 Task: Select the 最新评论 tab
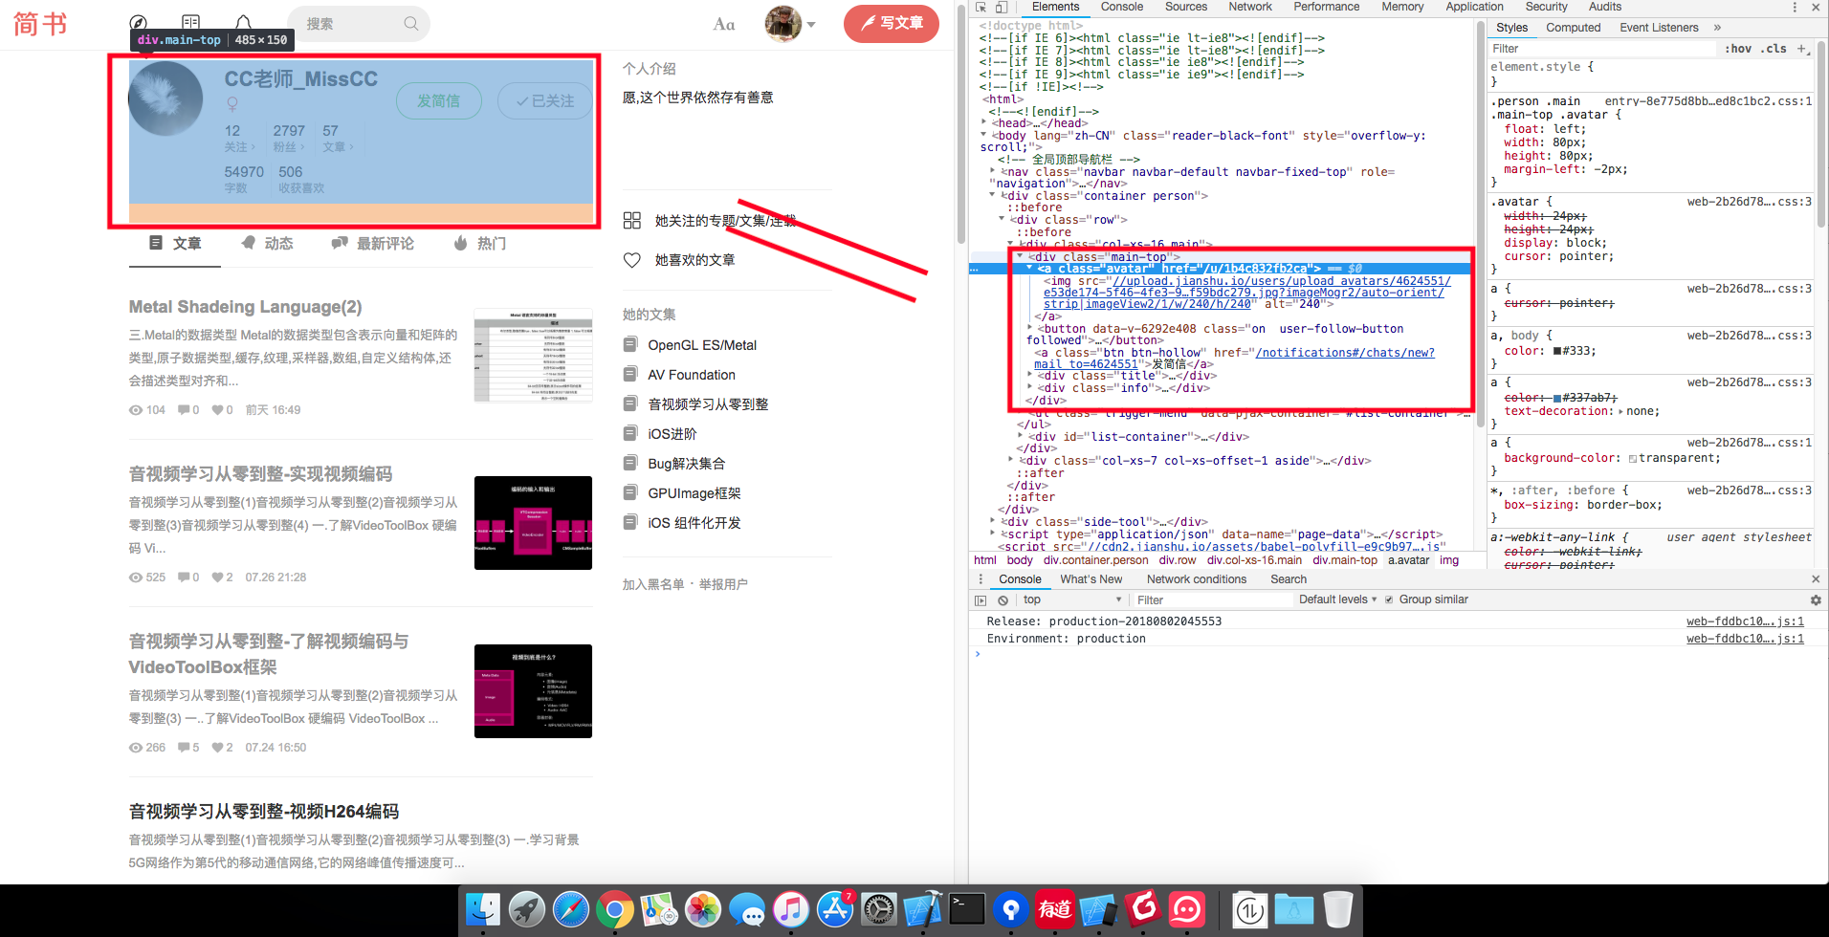(373, 244)
